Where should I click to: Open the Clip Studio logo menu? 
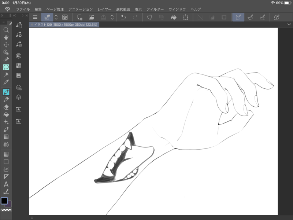7,9
